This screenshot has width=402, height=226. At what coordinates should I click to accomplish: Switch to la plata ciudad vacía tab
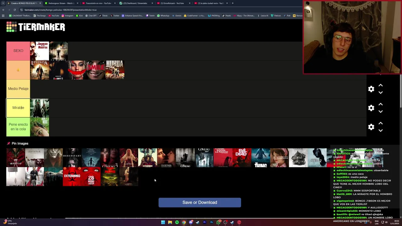[210, 3]
